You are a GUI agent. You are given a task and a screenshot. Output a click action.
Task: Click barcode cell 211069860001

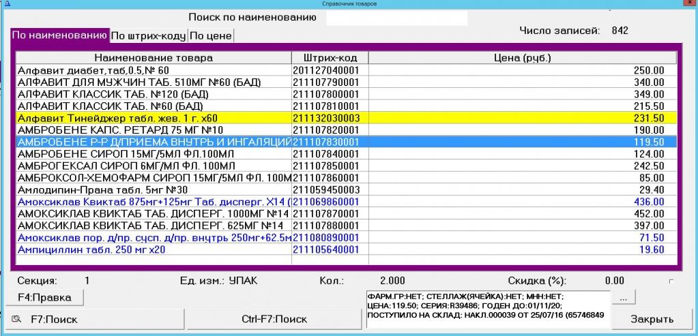(x=330, y=202)
